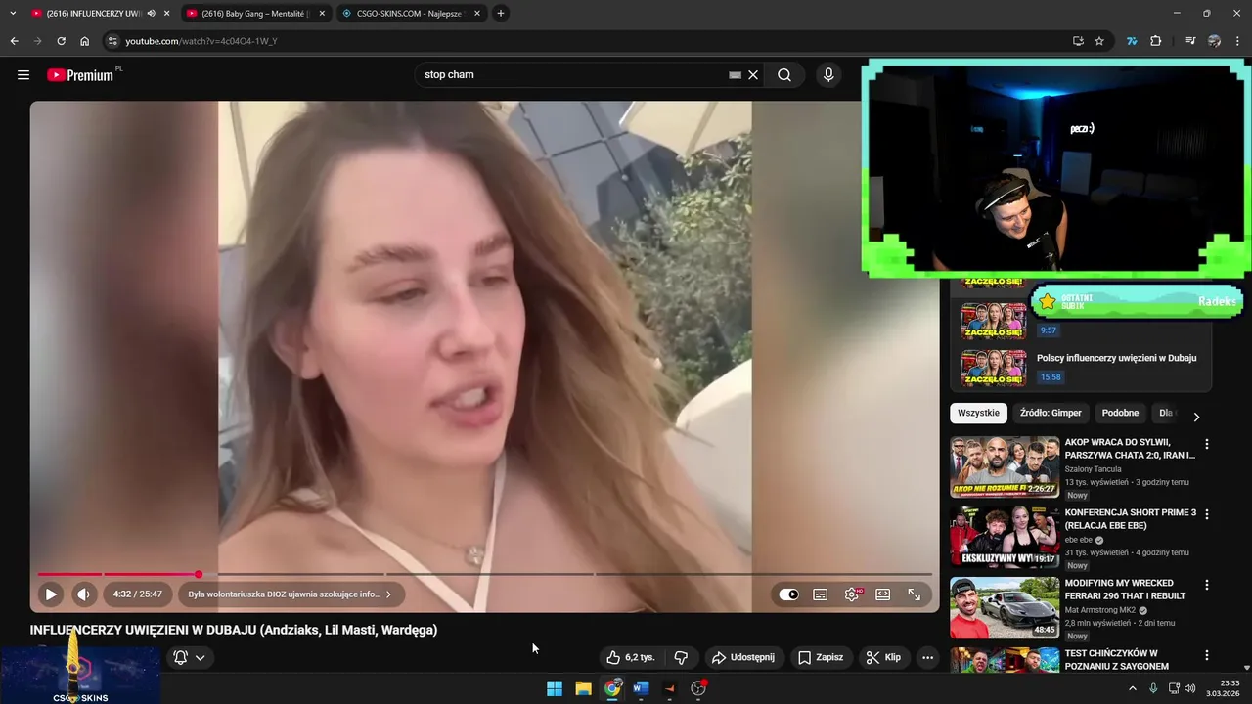Turn on subtitles in player

point(821,594)
